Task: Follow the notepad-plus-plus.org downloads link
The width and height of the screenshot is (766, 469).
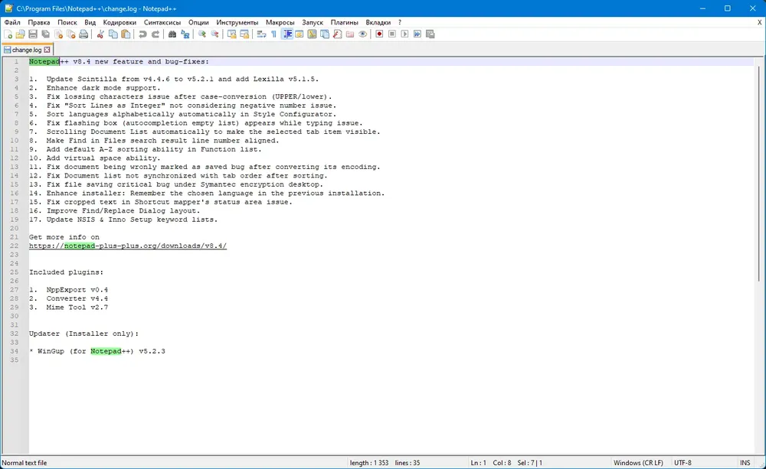Action: [x=127, y=246]
